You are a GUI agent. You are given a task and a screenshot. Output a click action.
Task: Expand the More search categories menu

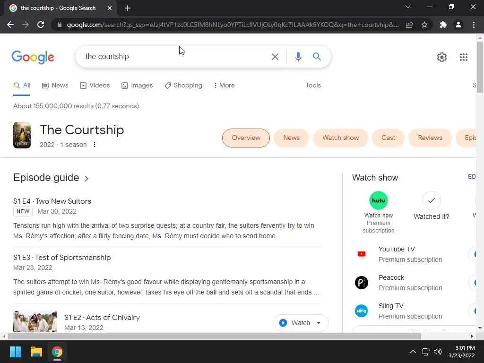(x=224, y=86)
